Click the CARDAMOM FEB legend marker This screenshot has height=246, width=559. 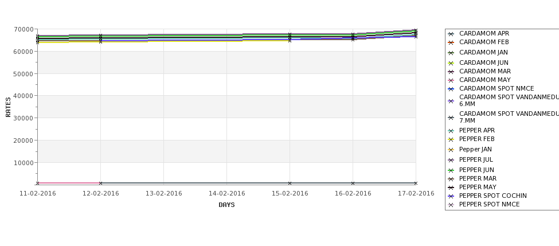[x=451, y=43]
